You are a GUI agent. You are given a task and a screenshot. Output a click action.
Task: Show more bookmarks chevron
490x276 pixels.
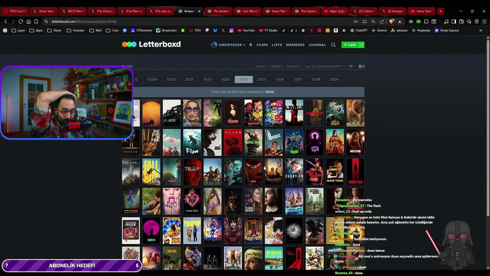(481, 30)
